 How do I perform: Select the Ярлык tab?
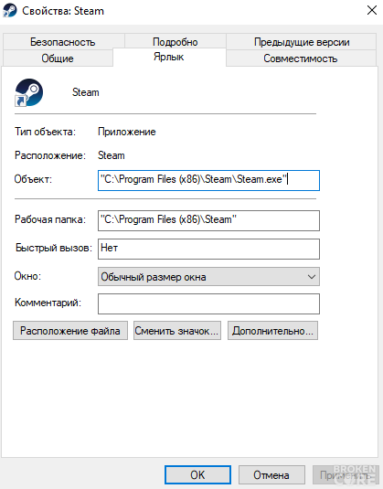tap(169, 57)
